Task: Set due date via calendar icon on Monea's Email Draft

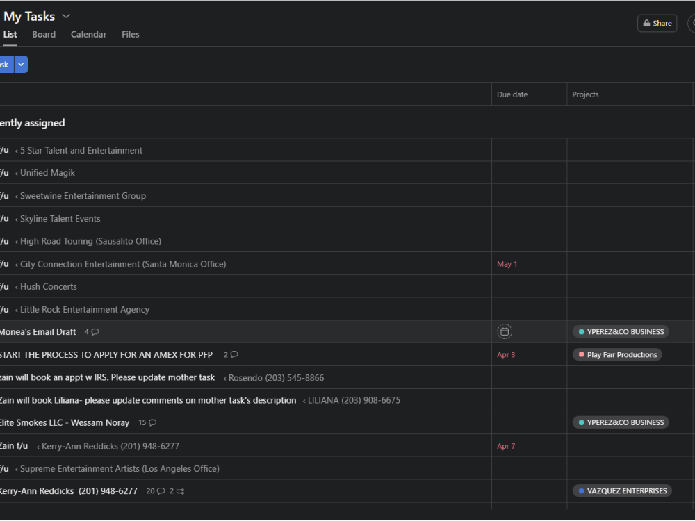Action: coord(505,331)
